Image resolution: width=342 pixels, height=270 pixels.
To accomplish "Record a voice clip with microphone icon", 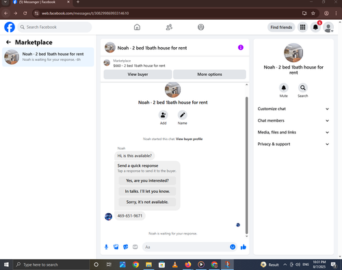I will coord(106,247).
